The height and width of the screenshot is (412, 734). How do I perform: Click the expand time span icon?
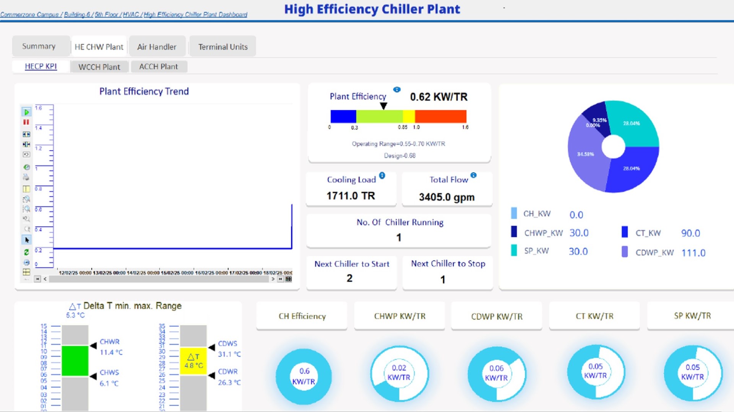(26, 134)
